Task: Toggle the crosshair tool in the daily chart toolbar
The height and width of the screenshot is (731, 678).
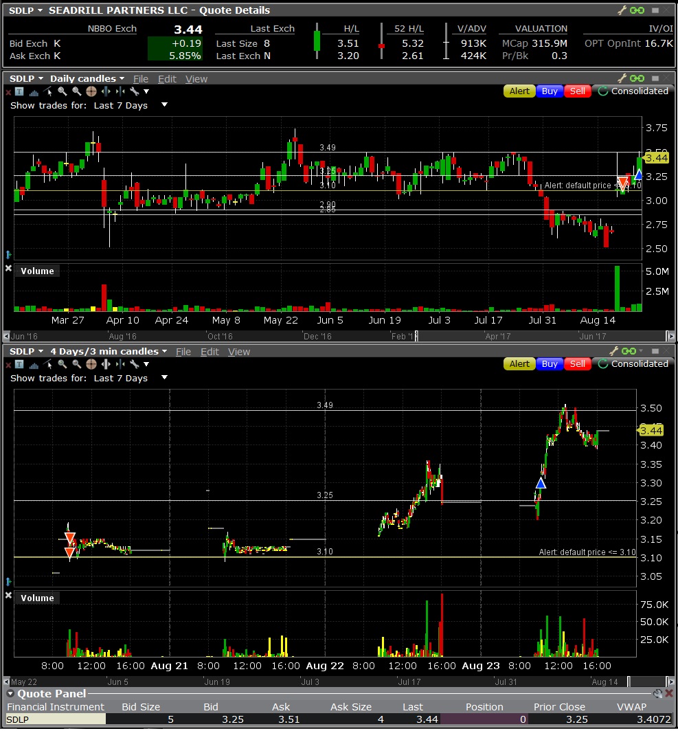Action: [x=91, y=91]
